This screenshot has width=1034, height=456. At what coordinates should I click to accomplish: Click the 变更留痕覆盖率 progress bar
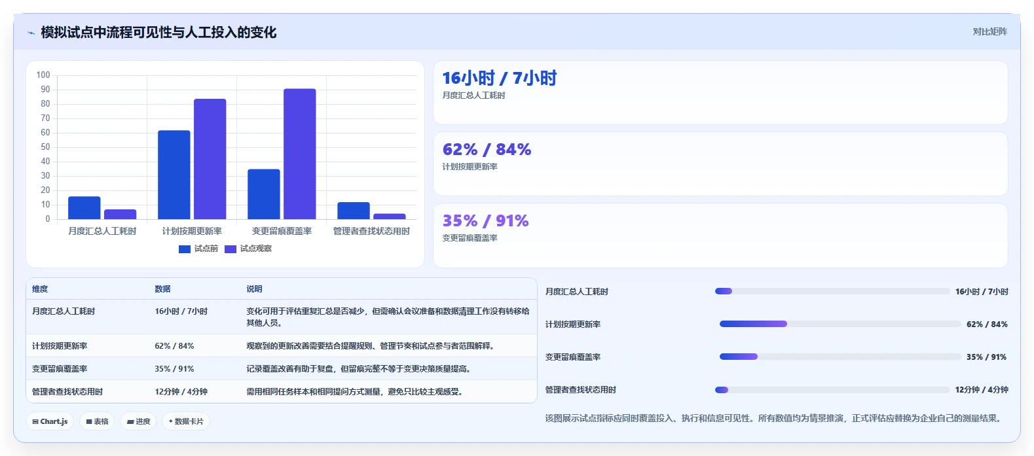(840, 357)
